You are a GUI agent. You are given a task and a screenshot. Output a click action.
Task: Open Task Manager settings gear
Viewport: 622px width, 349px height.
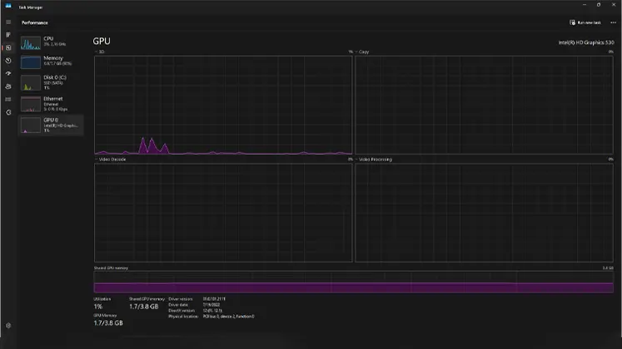pos(8,325)
